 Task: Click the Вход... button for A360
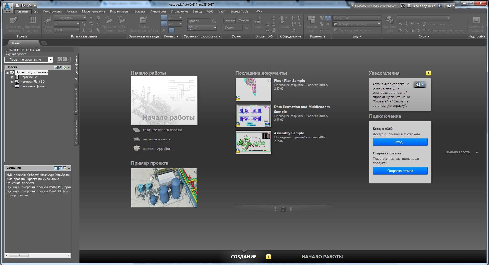400,142
